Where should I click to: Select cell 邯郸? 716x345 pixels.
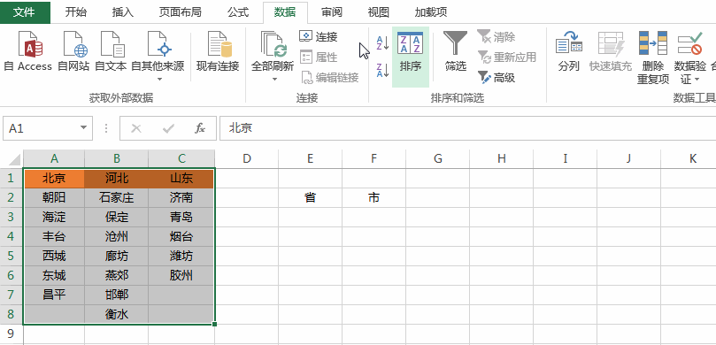tap(117, 295)
